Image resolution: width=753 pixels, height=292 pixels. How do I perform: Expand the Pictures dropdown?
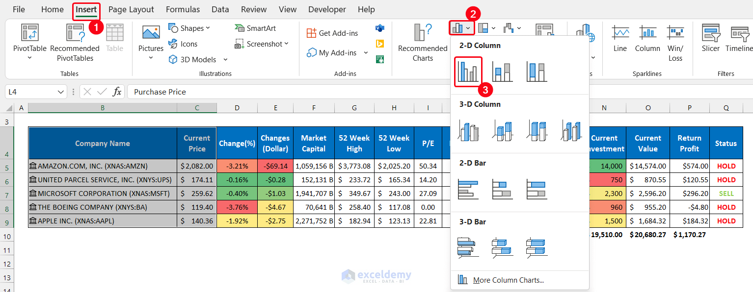[151, 58]
